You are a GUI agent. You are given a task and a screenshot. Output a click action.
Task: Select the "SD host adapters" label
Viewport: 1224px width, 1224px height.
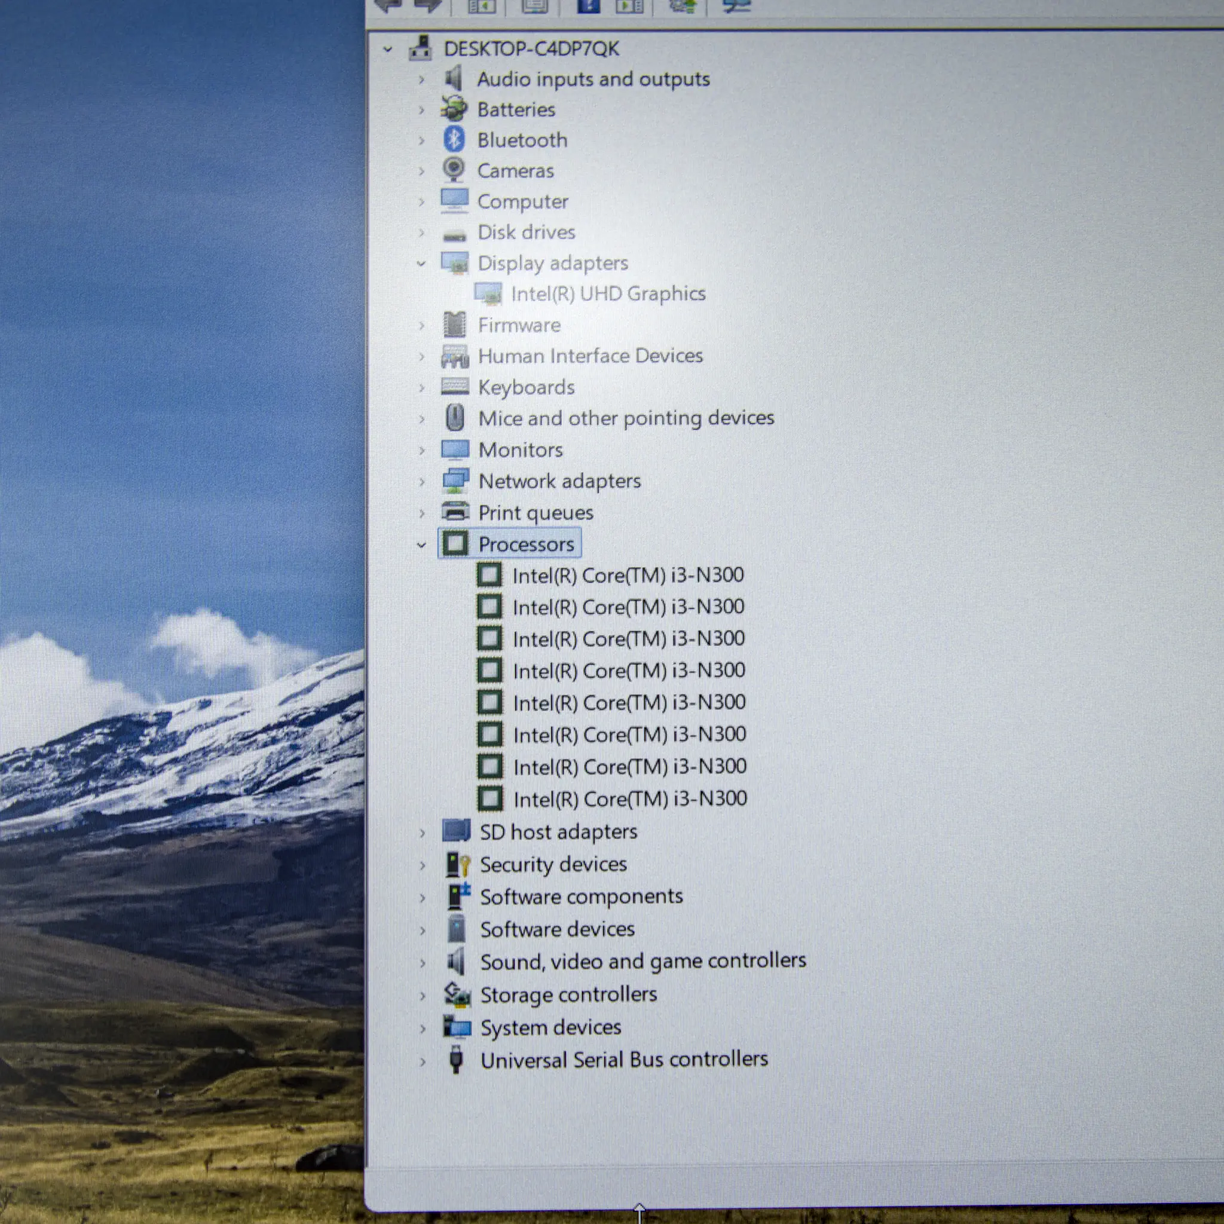pyautogui.click(x=559, y=831)
